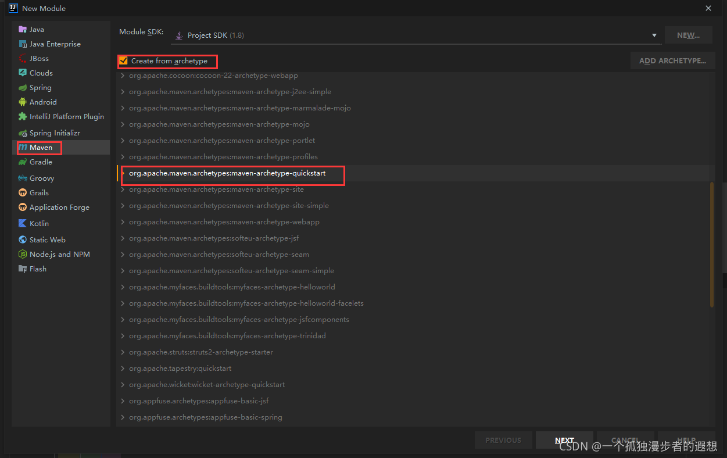Click the Groovy icon in sidebar

pyautogui.click(x=23, y=178)
